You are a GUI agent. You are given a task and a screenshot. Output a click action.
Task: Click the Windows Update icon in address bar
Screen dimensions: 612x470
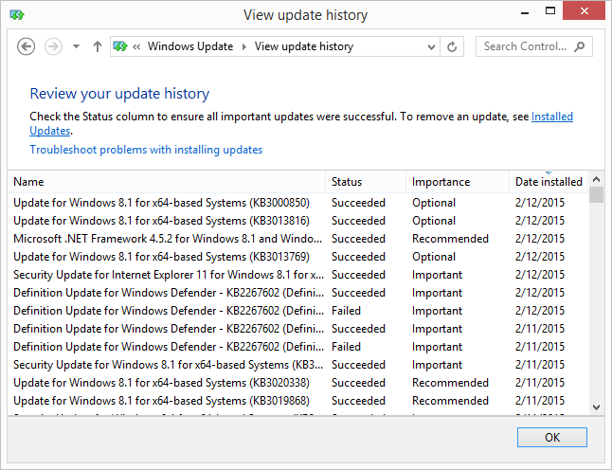tap(120, 46)
